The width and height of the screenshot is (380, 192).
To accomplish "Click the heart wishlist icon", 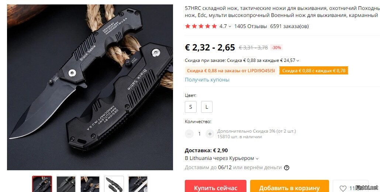I will (343, 188).
